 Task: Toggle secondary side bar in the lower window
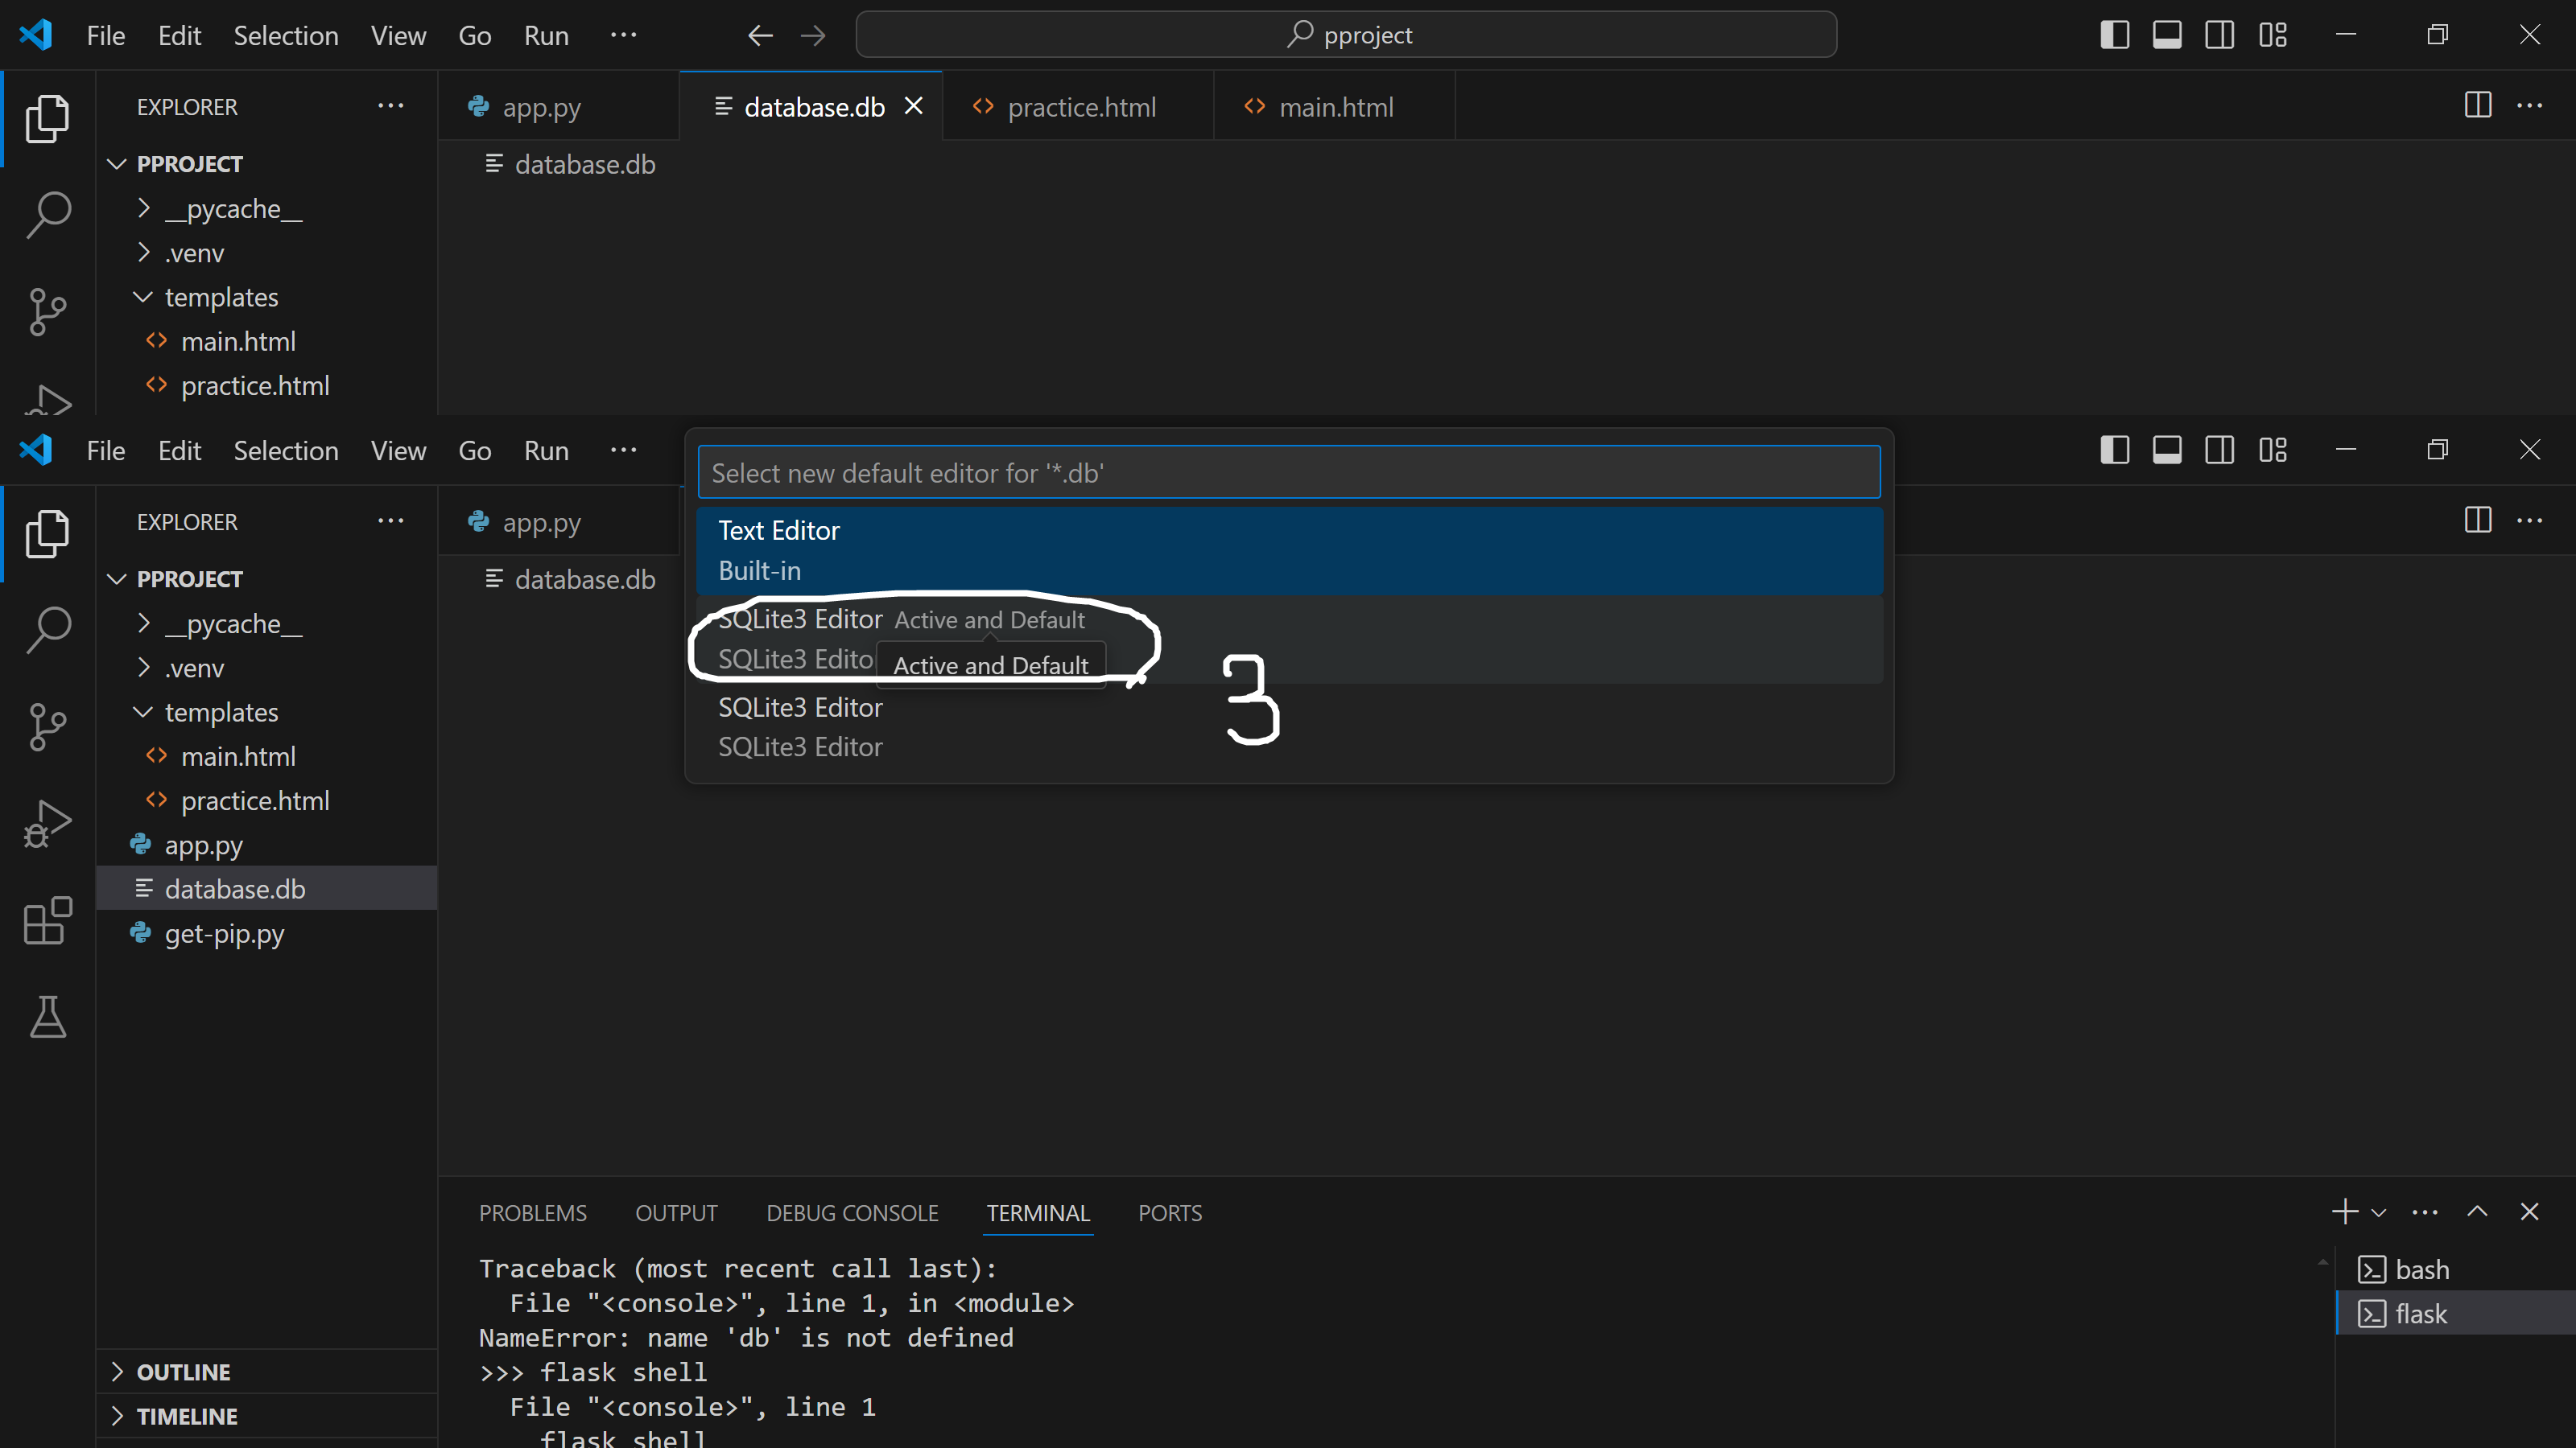pos(2219,450)
